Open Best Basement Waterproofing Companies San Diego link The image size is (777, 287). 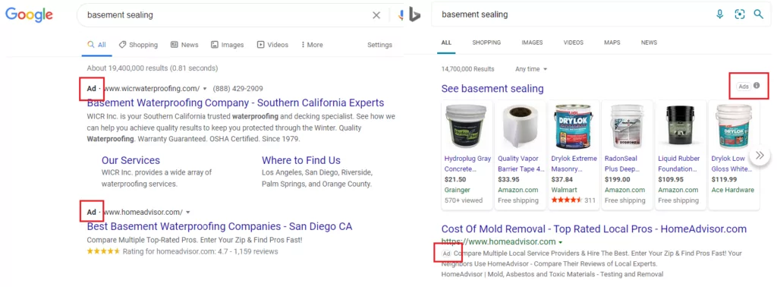219,226
